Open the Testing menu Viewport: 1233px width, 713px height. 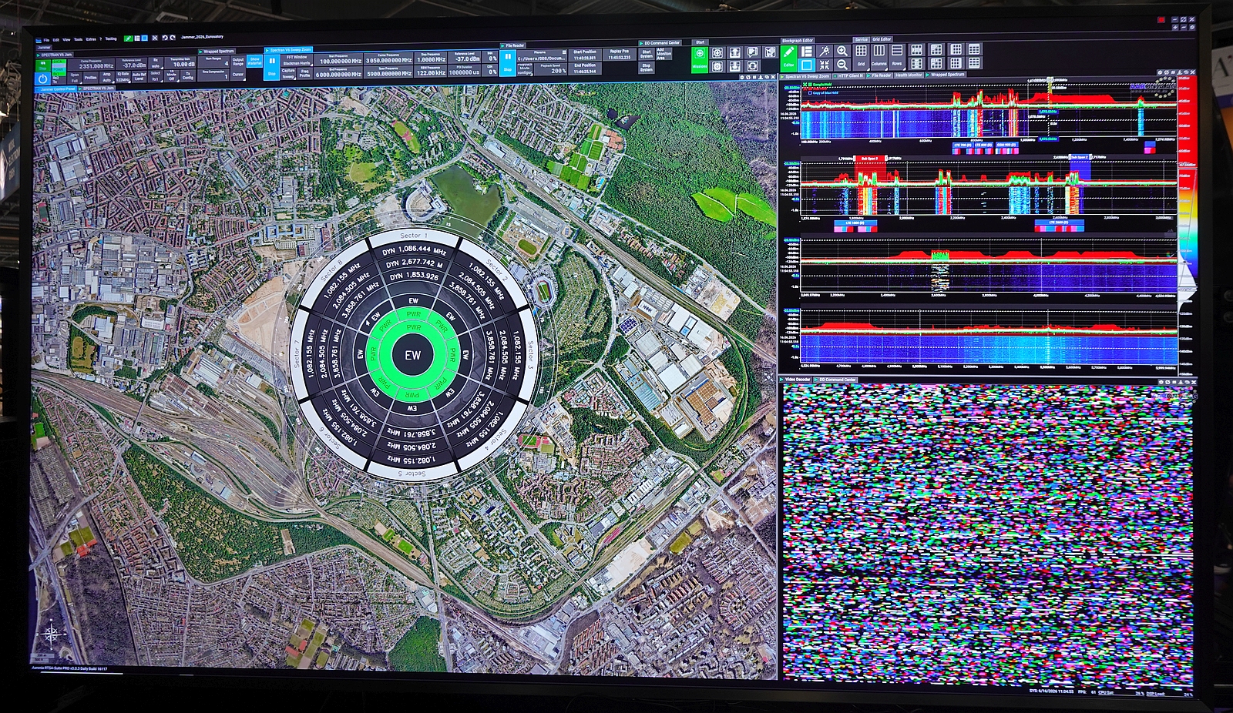pyautogui.click(x=111, y=38)
